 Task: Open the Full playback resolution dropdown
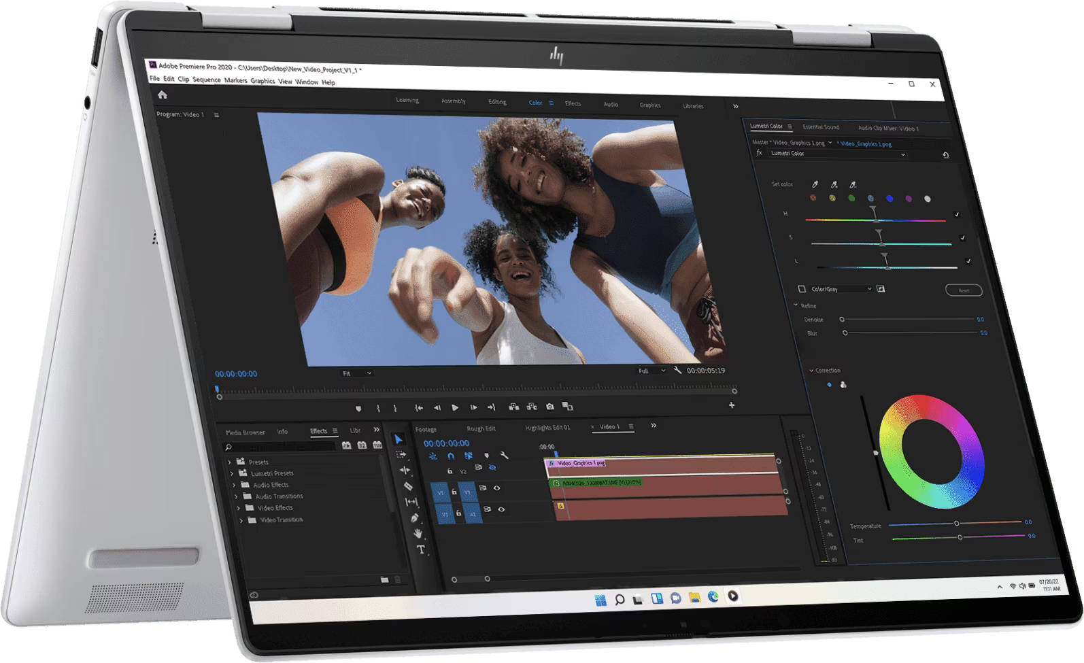point(651,371)
